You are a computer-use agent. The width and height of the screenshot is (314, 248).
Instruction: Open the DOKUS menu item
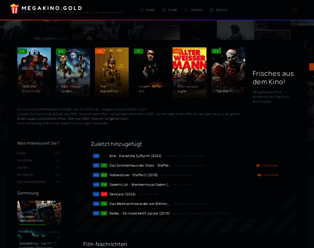(x=219, y=10)
